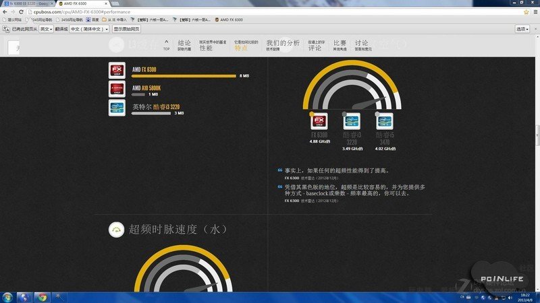Open the 百度 bookmark

(92, 20)
